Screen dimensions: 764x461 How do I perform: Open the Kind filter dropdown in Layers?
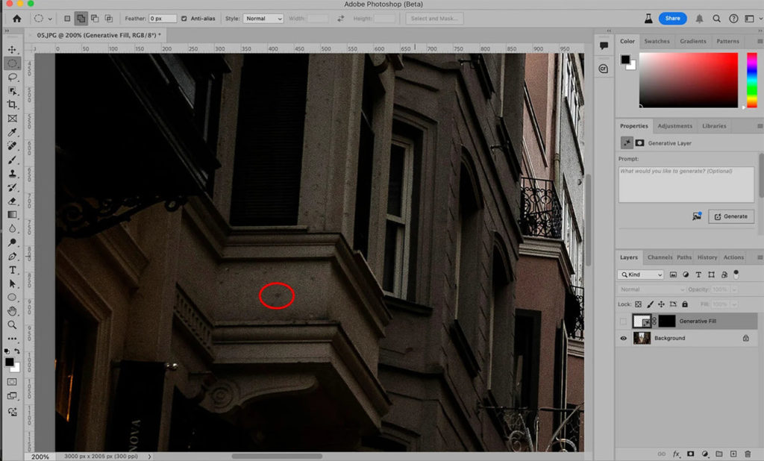[x=641, y=275]
